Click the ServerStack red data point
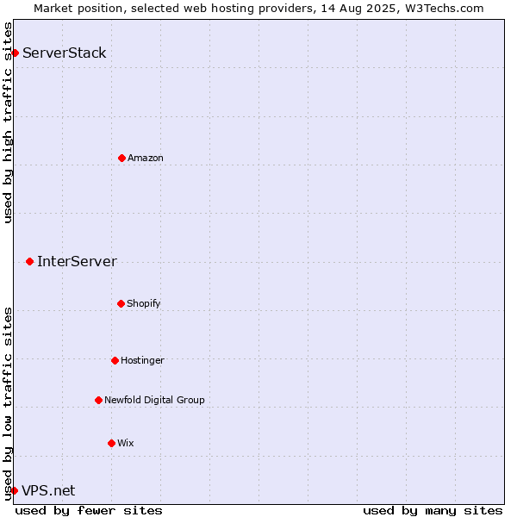Image resolution: width=517 pixels, height=517 pixels. (15, 53)
